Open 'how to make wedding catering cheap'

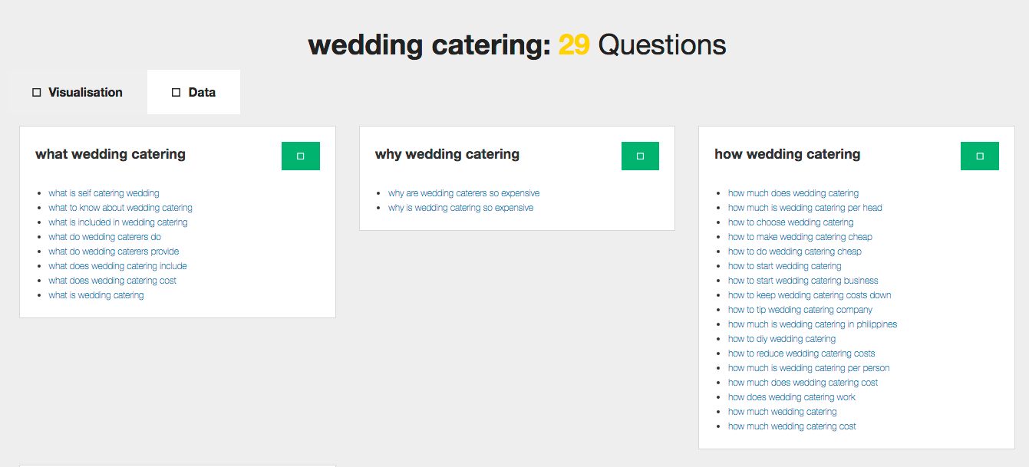pos(800,237)
